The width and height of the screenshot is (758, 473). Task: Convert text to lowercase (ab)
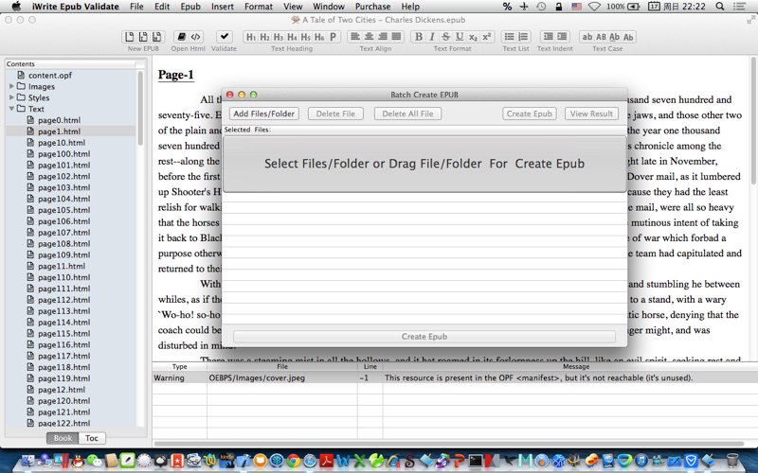pyautogui.click(x=587, y=37)
